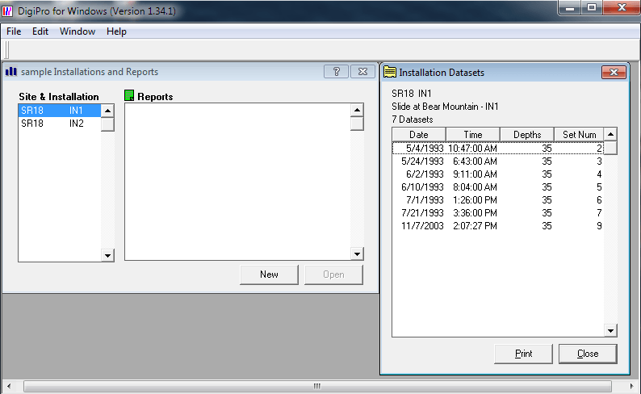Click the right arrow of horizontal scrollbar

pyautogui.click(x=631, y=386)
